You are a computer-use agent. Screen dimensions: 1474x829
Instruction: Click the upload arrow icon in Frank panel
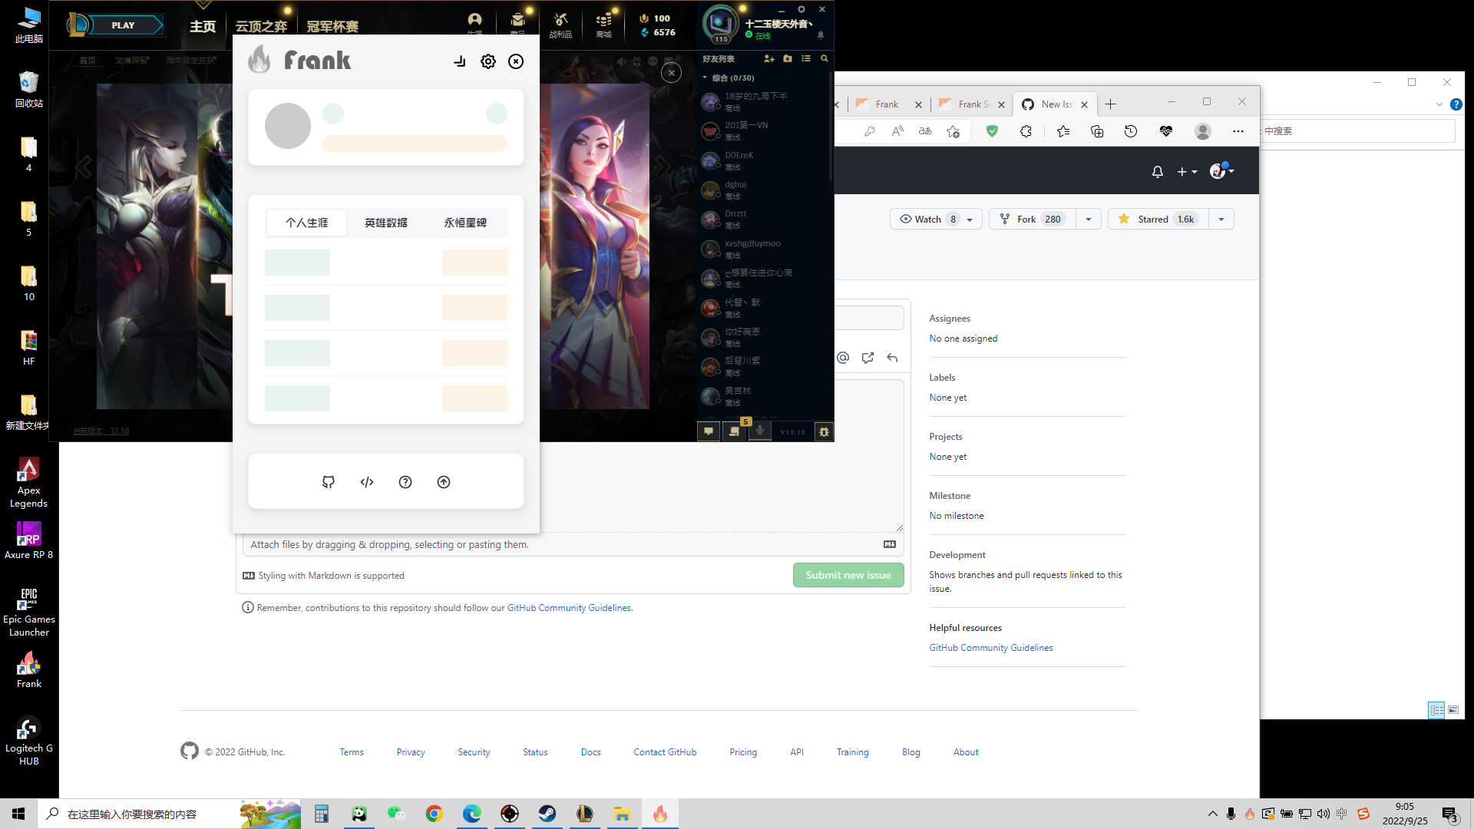pyautogui.click(x=444, y=481)
